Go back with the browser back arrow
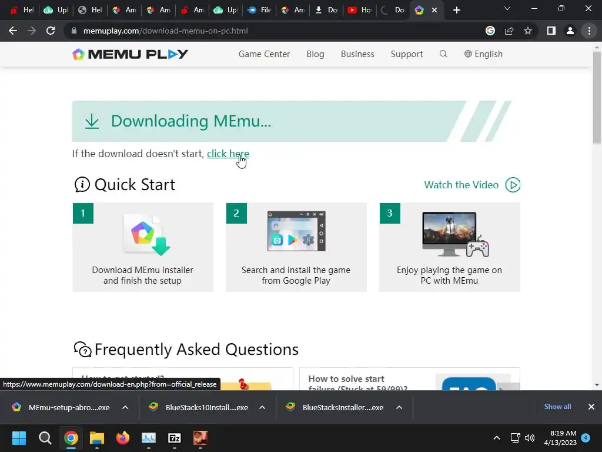The height and width of the screenshot is (452, 602). (x=13, y=31)
